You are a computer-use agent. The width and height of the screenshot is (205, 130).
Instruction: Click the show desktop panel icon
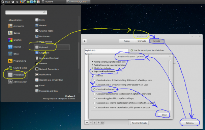pos(17,2)
